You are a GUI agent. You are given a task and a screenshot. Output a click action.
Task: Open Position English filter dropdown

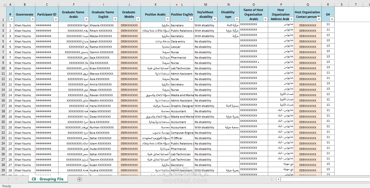click(191, 19)
